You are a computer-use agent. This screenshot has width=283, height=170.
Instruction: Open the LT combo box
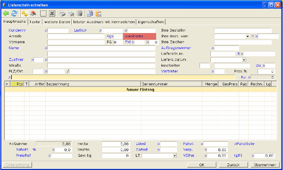[175, 155]
